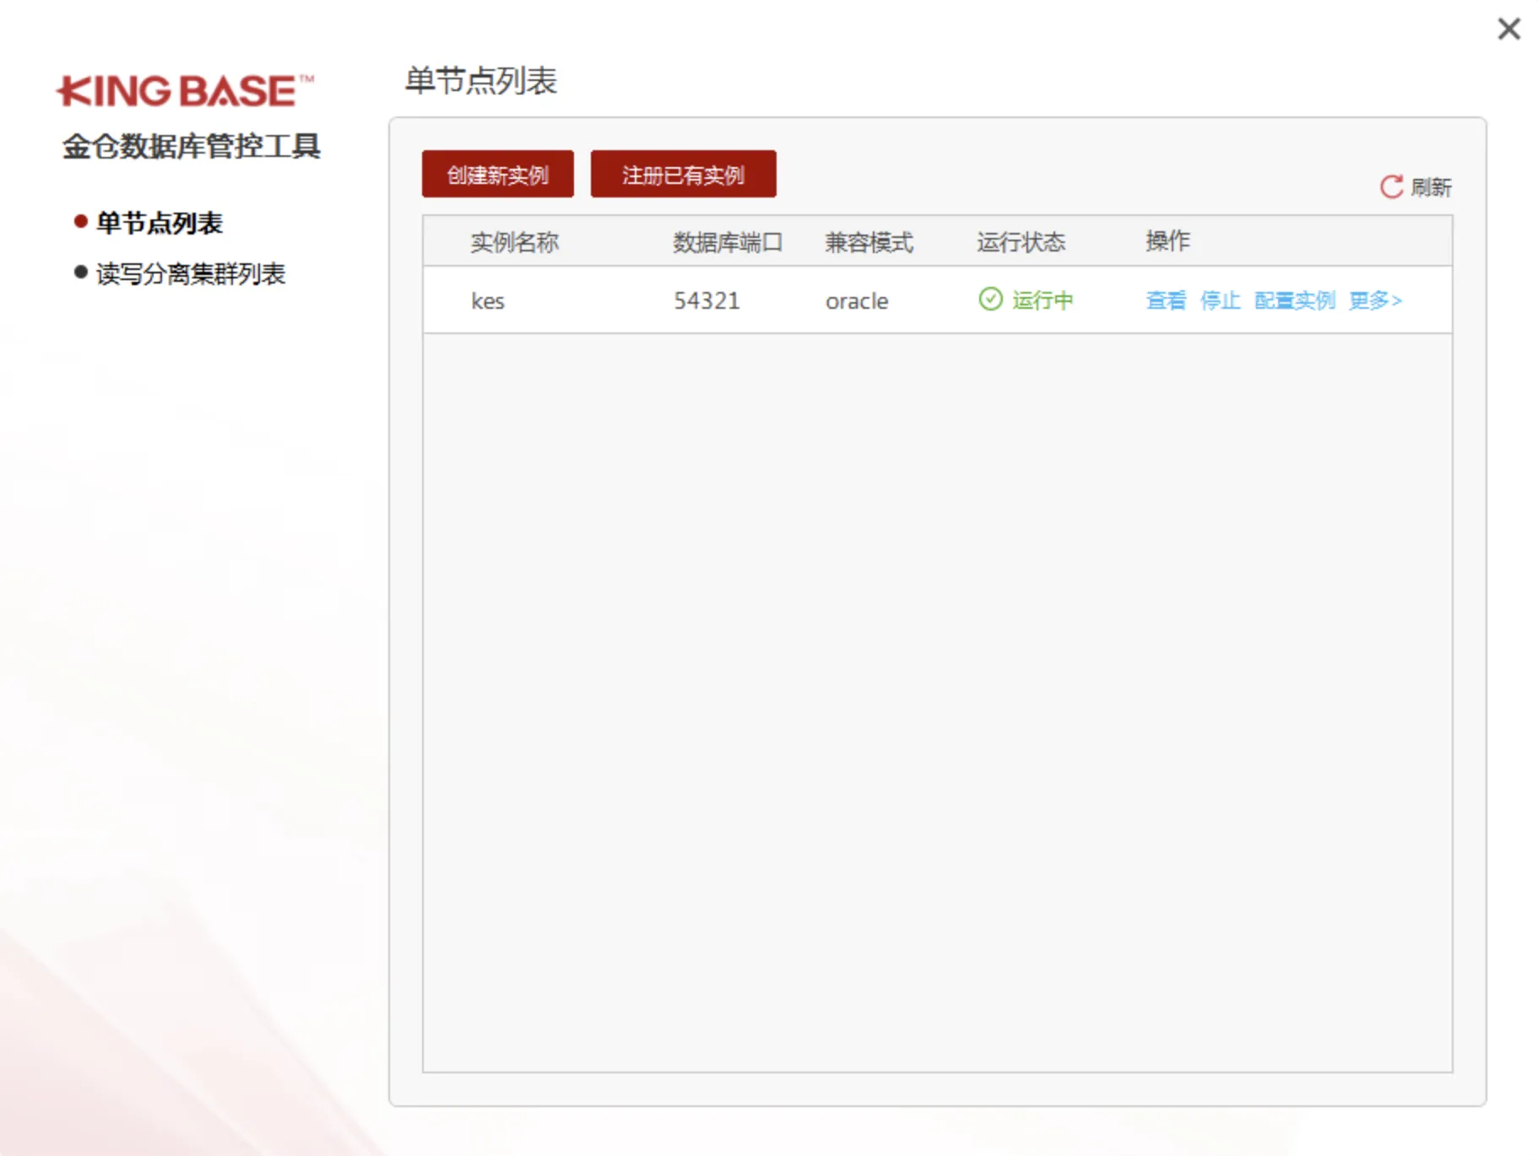
Task: Stop the kes instance via 停止 link
Action: [1221, 300]
